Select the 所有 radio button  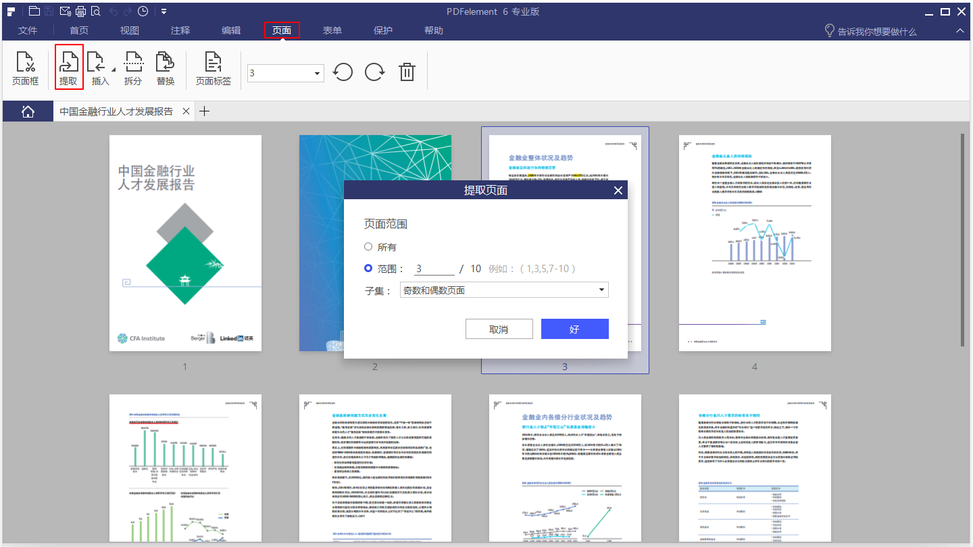click(368, 247)
